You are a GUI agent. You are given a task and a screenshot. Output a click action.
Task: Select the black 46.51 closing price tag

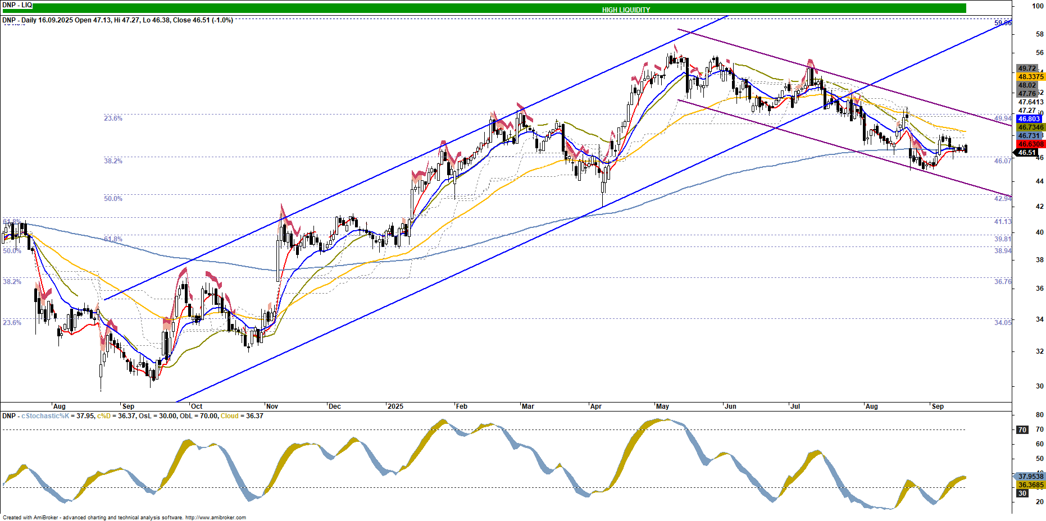pos(1027,153)
